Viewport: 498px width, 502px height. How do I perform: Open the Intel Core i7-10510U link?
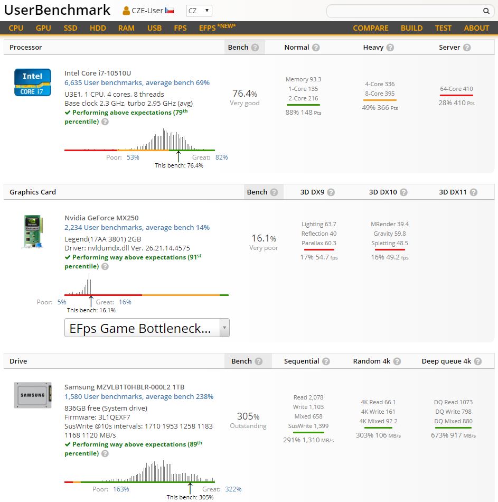coord(98,73)
